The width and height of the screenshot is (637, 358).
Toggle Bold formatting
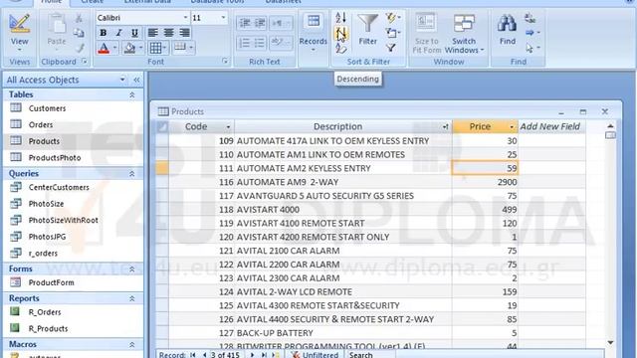(104, 33)
